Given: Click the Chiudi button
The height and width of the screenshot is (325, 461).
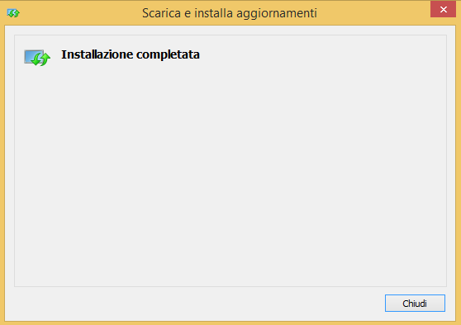Looking at the screenshot, I should (x=415, y=303).
